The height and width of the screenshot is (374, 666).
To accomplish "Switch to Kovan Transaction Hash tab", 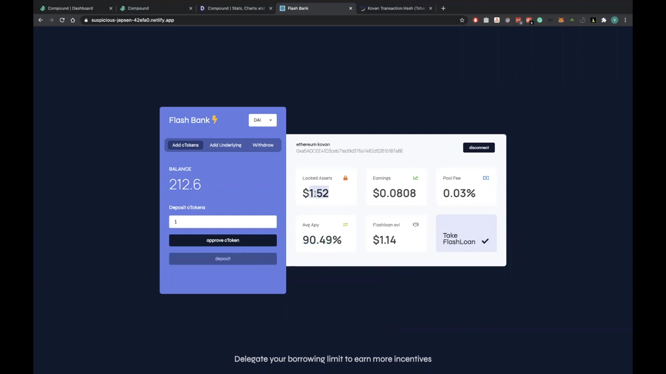I will pyautogui.click(x=395, y=8).
